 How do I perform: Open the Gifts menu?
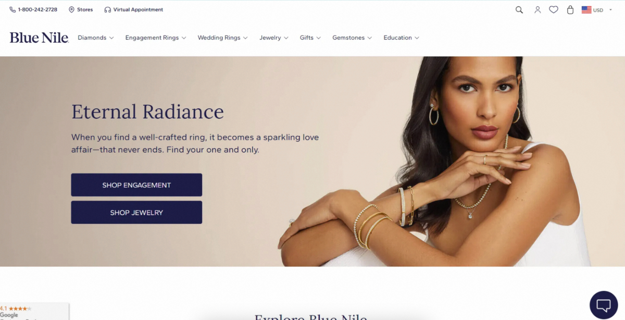point(310,38)
